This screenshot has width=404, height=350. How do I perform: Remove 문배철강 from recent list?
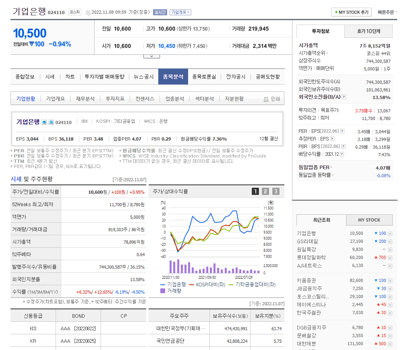tap(390, 336)
